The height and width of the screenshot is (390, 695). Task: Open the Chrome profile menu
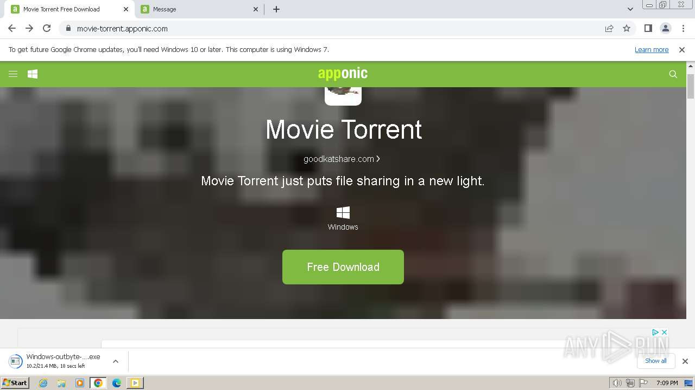pos(665,28)
